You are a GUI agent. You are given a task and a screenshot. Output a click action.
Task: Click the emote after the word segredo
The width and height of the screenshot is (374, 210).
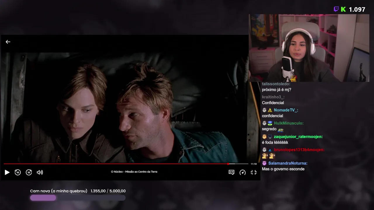point(280,129)
